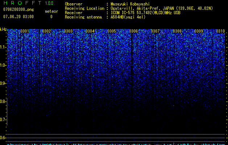Click the date stamp 07.06.20 03:00

(18, 17)
